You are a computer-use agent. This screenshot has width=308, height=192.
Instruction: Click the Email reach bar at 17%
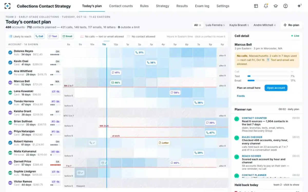(268, 81)
